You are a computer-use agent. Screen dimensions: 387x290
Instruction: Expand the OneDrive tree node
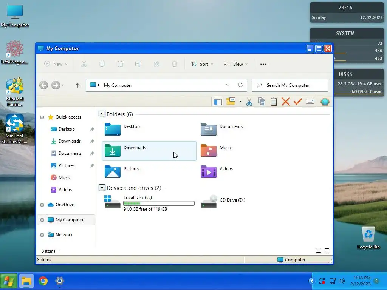coord(42,205)
